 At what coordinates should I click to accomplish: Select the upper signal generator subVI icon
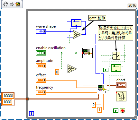coord(87,53)
